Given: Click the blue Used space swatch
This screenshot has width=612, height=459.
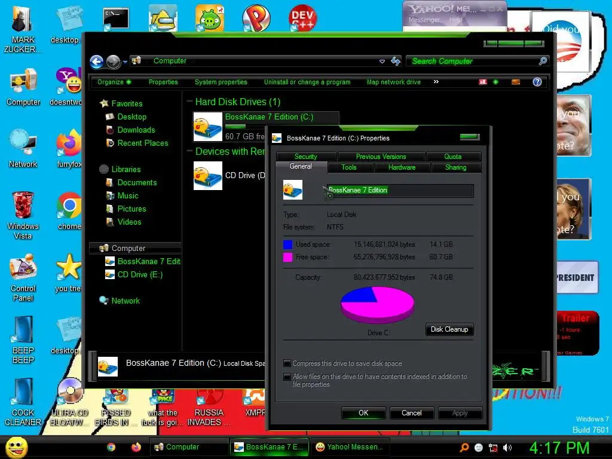Looking at the screenshot, I should pos(287,244).
